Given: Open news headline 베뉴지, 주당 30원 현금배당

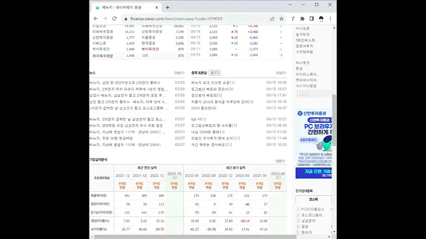Looking at the screenshot, I should click(x=111, y=138).
